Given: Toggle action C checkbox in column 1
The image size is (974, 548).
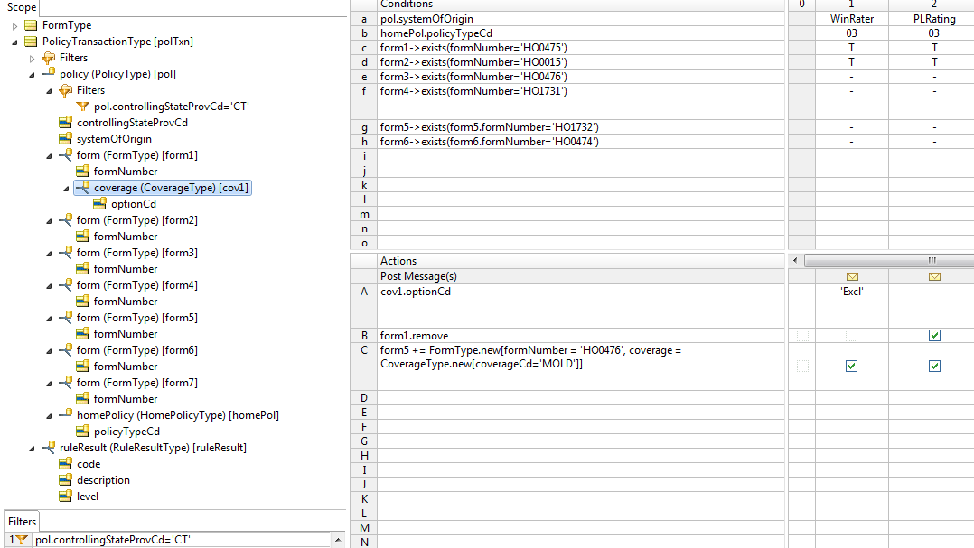Looking at the screenshot, I should (852, 367).
